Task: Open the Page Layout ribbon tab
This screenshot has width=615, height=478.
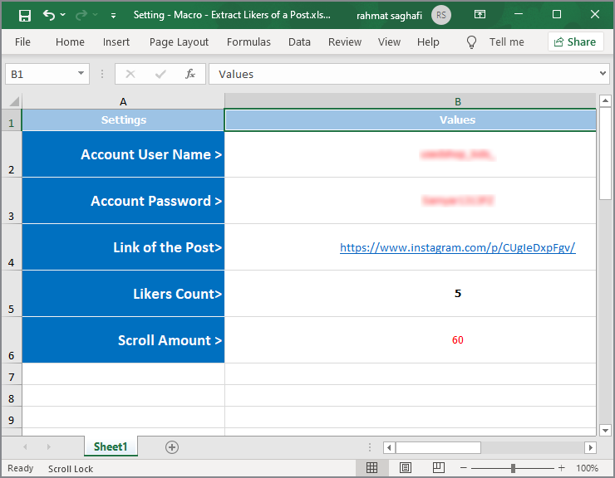Action: [179, 42]
